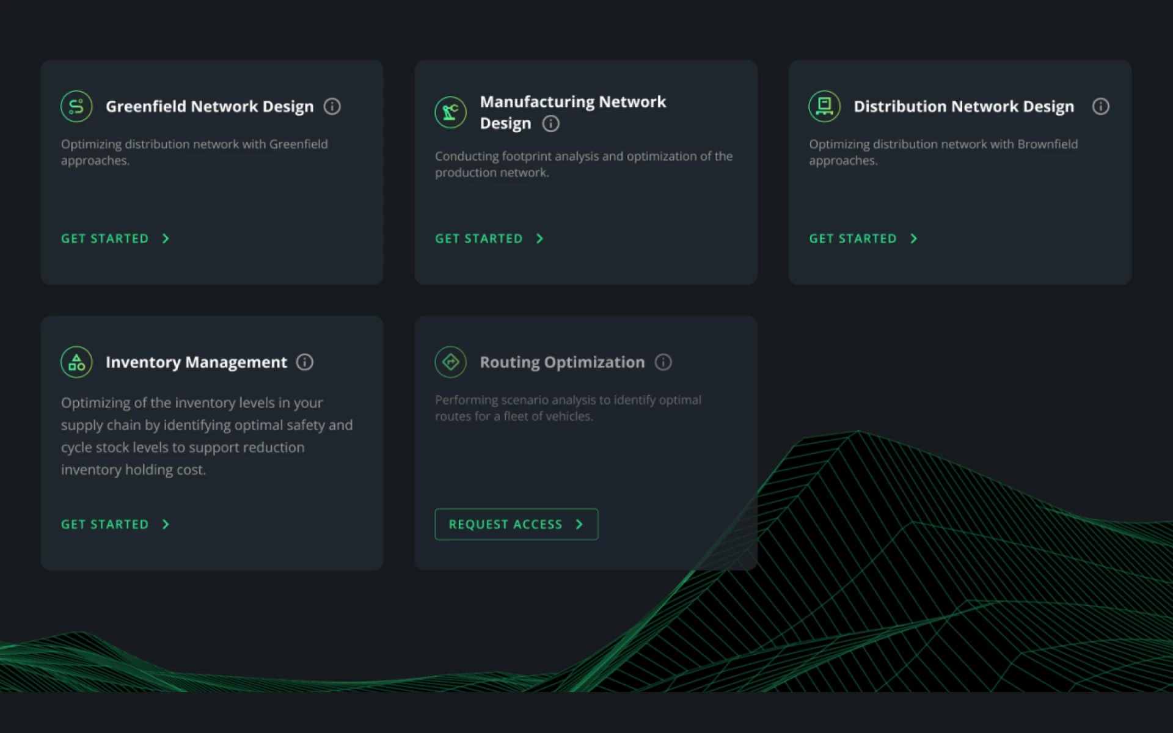Get started with Distribution Network Design
The height and width of the screenshot is (733, 1173).
[x=862, y=239]
